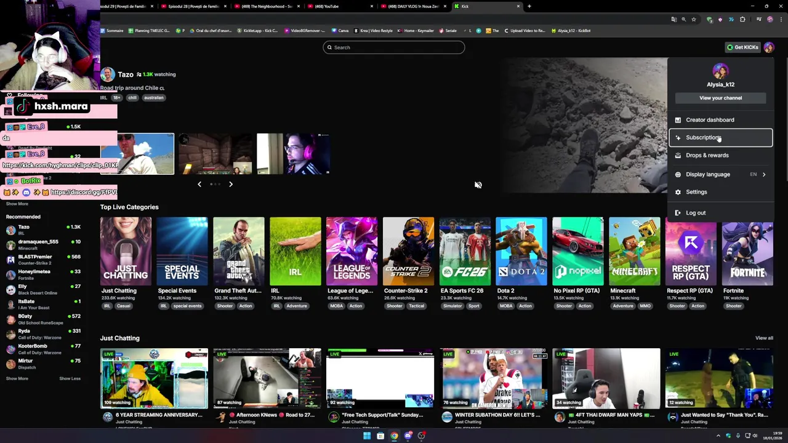Screen dimensions: 788x443
Task: Click the profile avatar in the Kick header
Action: coord(769,47)
